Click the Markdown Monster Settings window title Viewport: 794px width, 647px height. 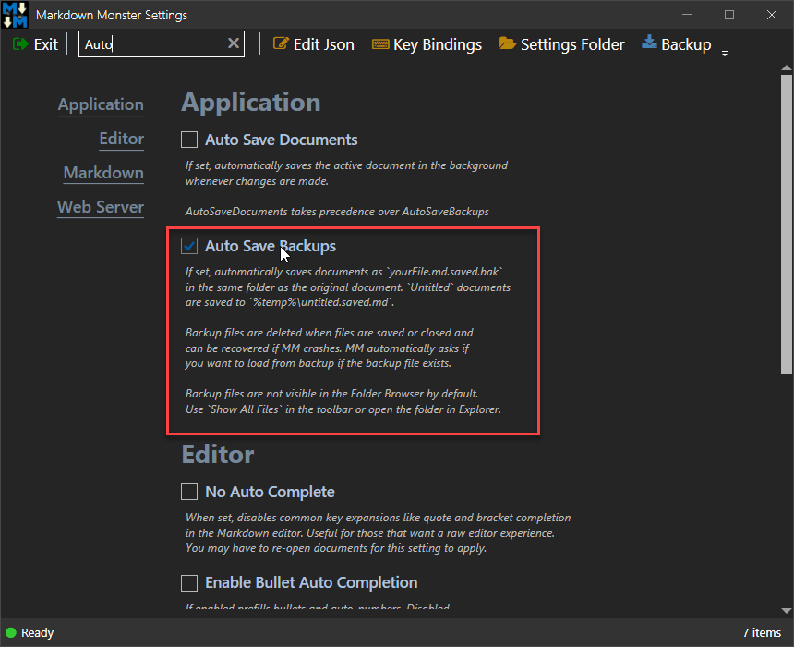tap(112, 15)
